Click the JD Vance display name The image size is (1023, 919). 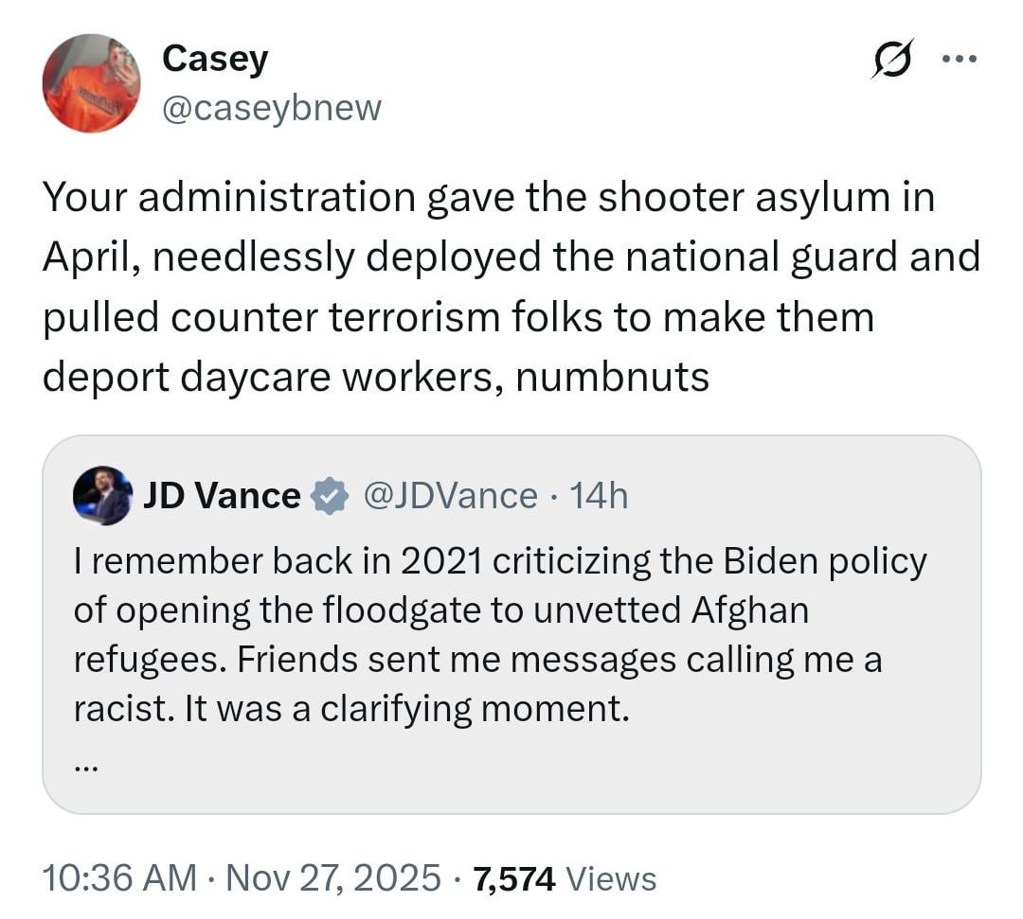(x=222, y=496)
